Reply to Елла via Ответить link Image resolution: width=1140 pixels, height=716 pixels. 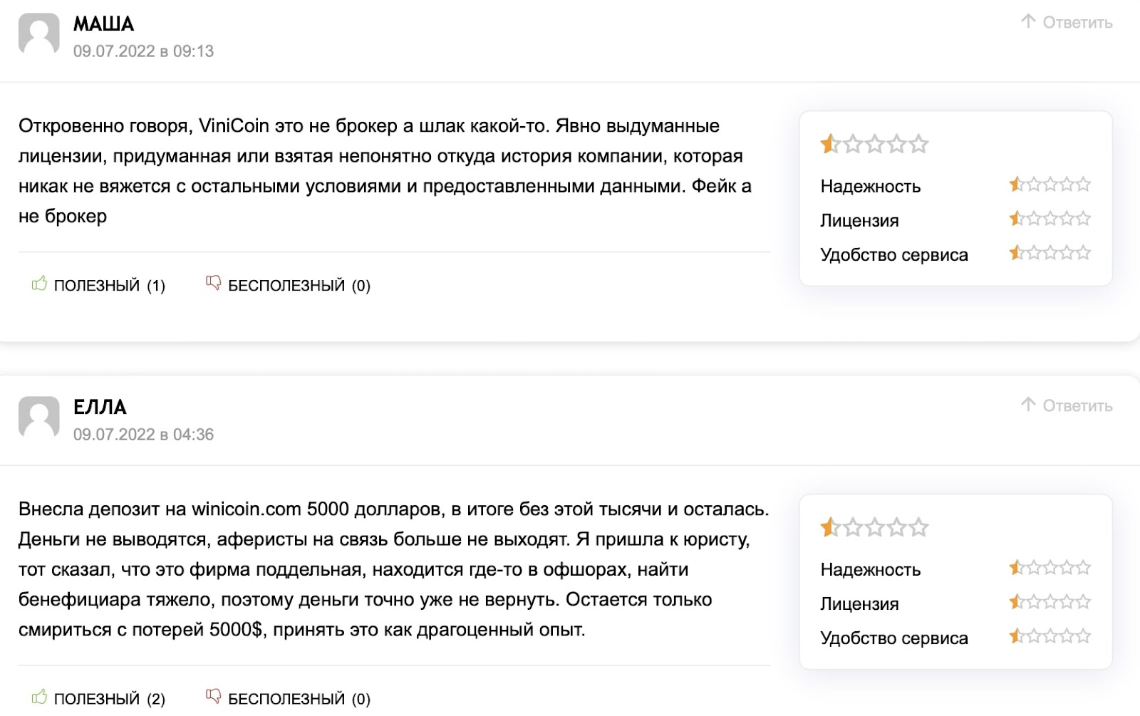pyautogui.click(x=1066, y=405)
